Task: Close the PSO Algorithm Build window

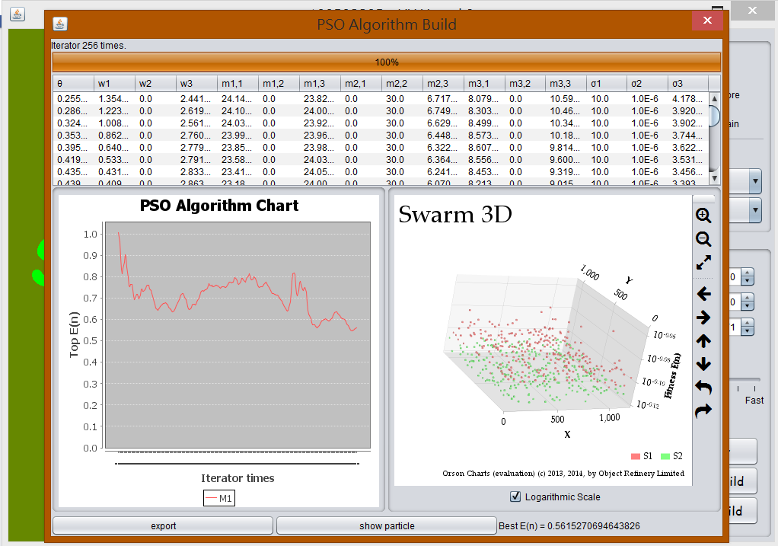Action: coord(707,22)
